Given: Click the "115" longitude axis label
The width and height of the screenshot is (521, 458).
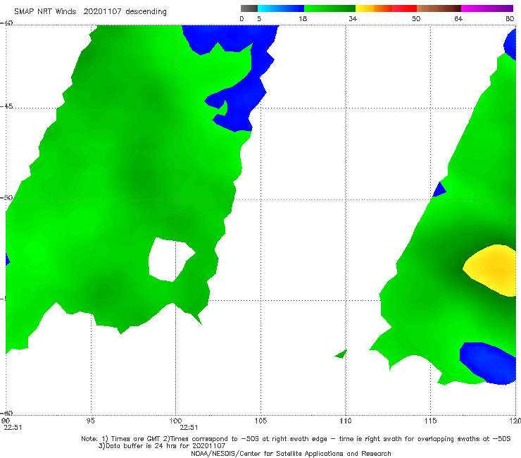Looking at the screenshot, I should 431,421.
